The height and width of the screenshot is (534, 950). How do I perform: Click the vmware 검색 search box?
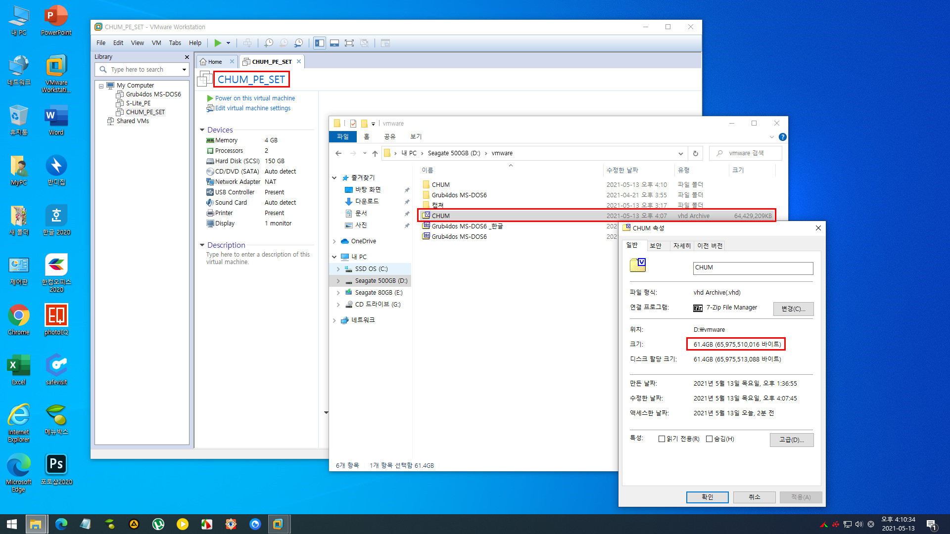(746, 153)
